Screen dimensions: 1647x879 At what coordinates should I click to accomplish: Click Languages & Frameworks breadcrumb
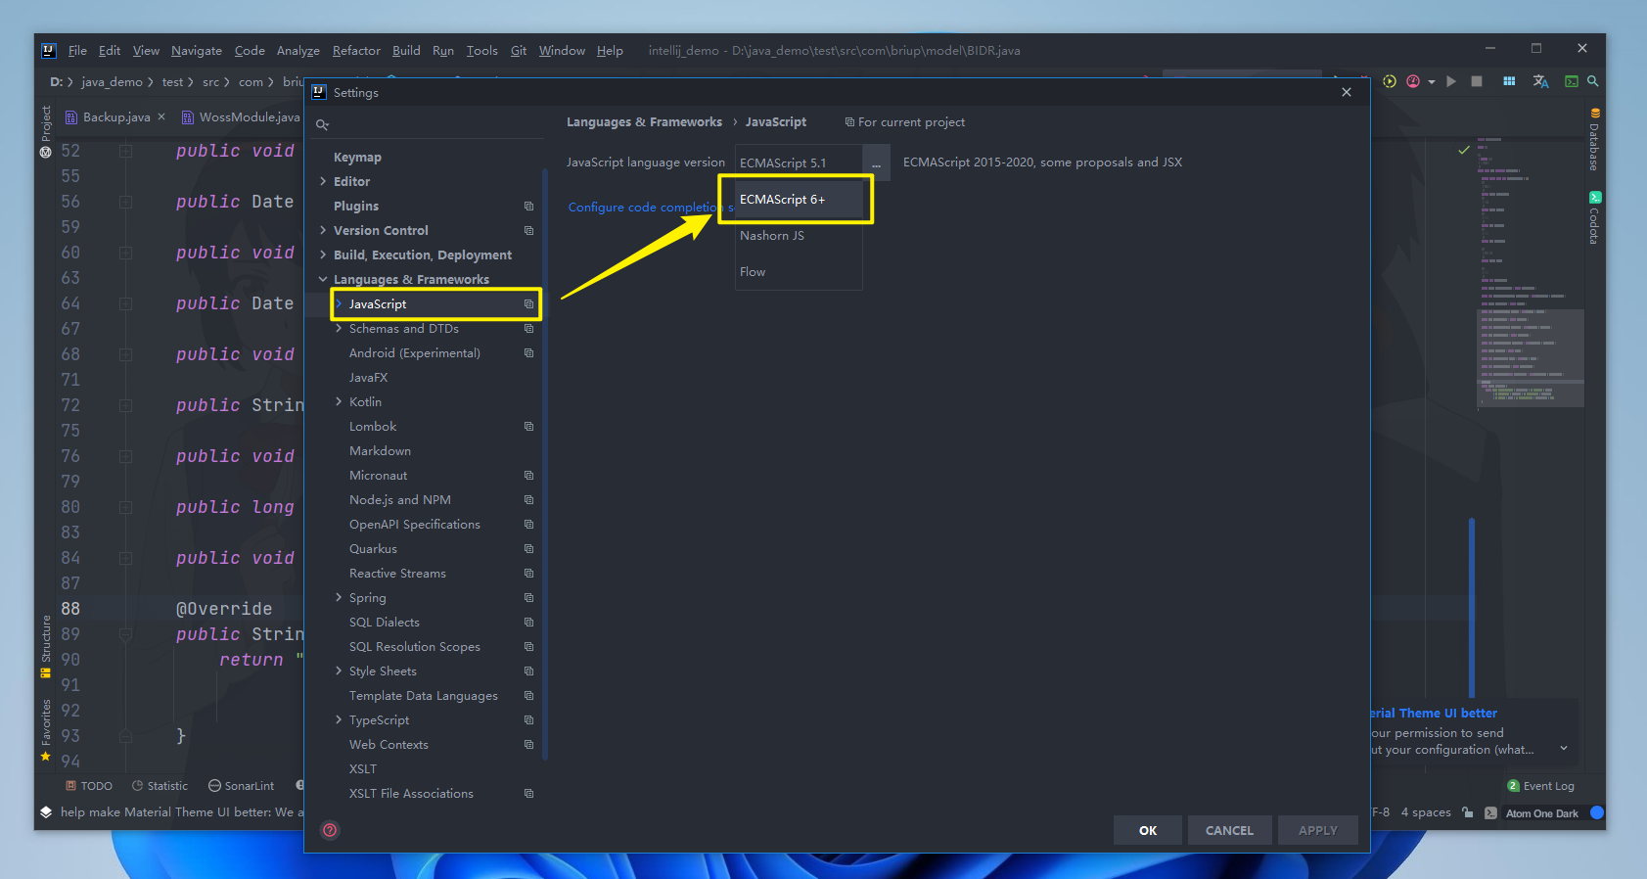[x=644, y=122]
